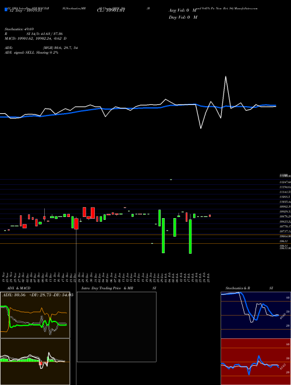Click the 11088.5 price axis label
291x385 pixels.
pyautogui.click(x=285, y=197)
